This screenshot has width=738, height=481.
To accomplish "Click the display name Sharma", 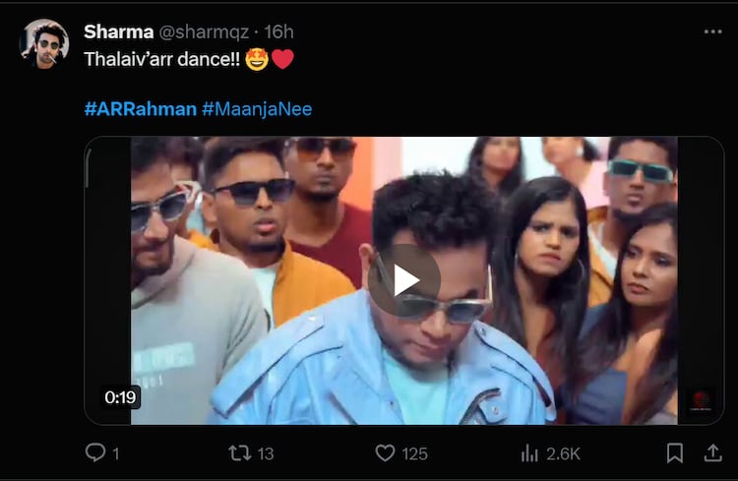I will tap(119, 31).
